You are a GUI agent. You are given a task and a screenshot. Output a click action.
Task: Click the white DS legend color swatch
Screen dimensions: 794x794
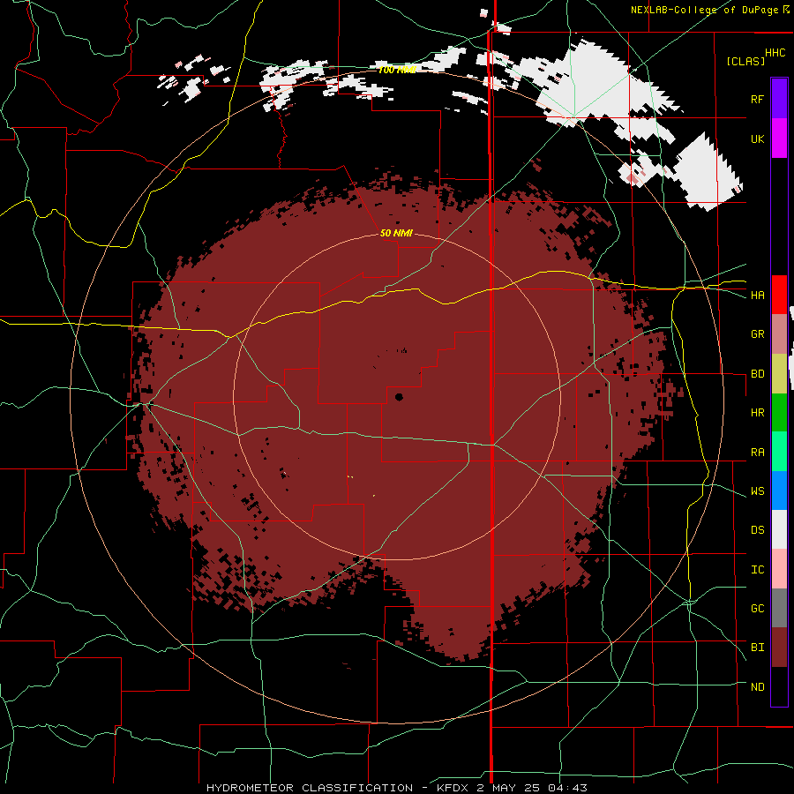779,529
